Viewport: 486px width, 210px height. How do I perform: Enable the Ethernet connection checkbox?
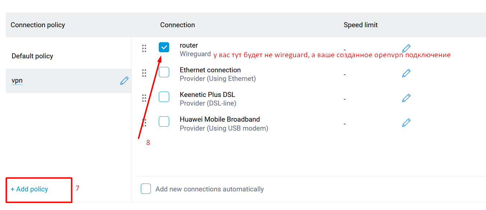[164, 72]
